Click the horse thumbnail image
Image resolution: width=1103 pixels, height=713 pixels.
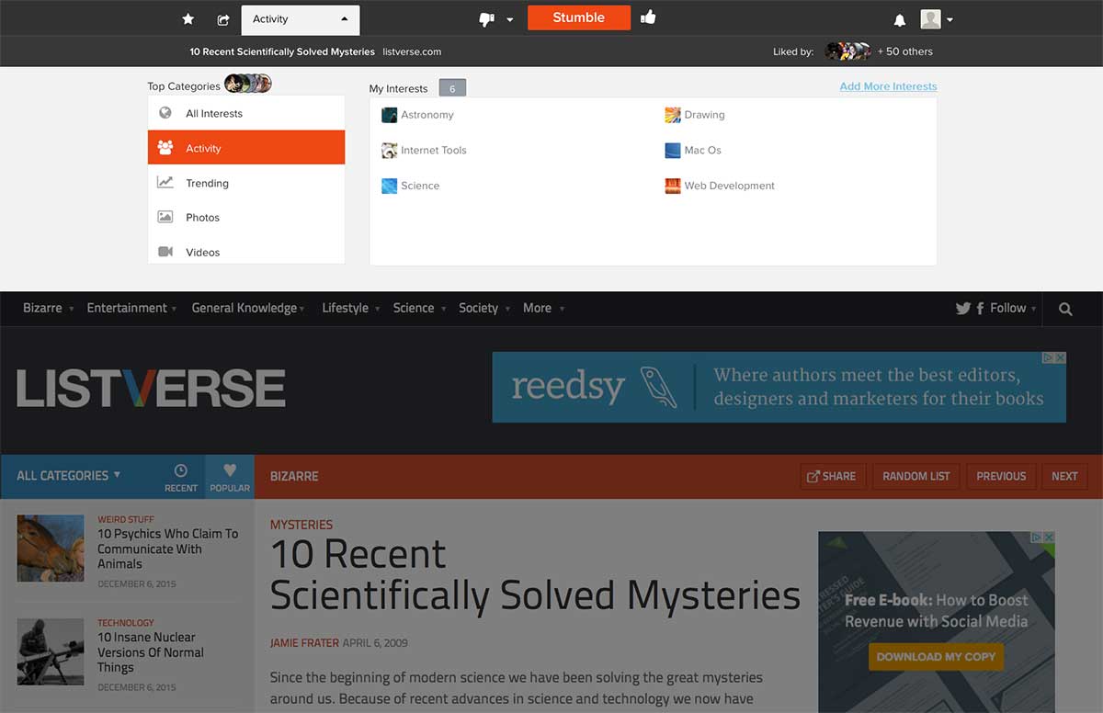51,548
